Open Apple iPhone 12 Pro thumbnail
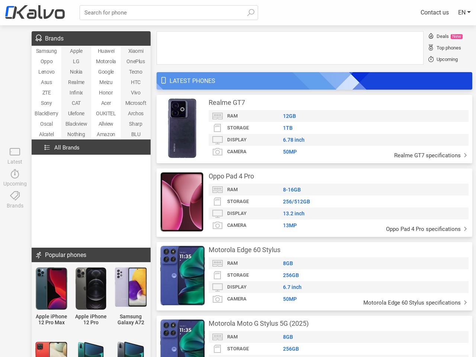Screen dimensions: 476x357 click(x=91, y=289)
